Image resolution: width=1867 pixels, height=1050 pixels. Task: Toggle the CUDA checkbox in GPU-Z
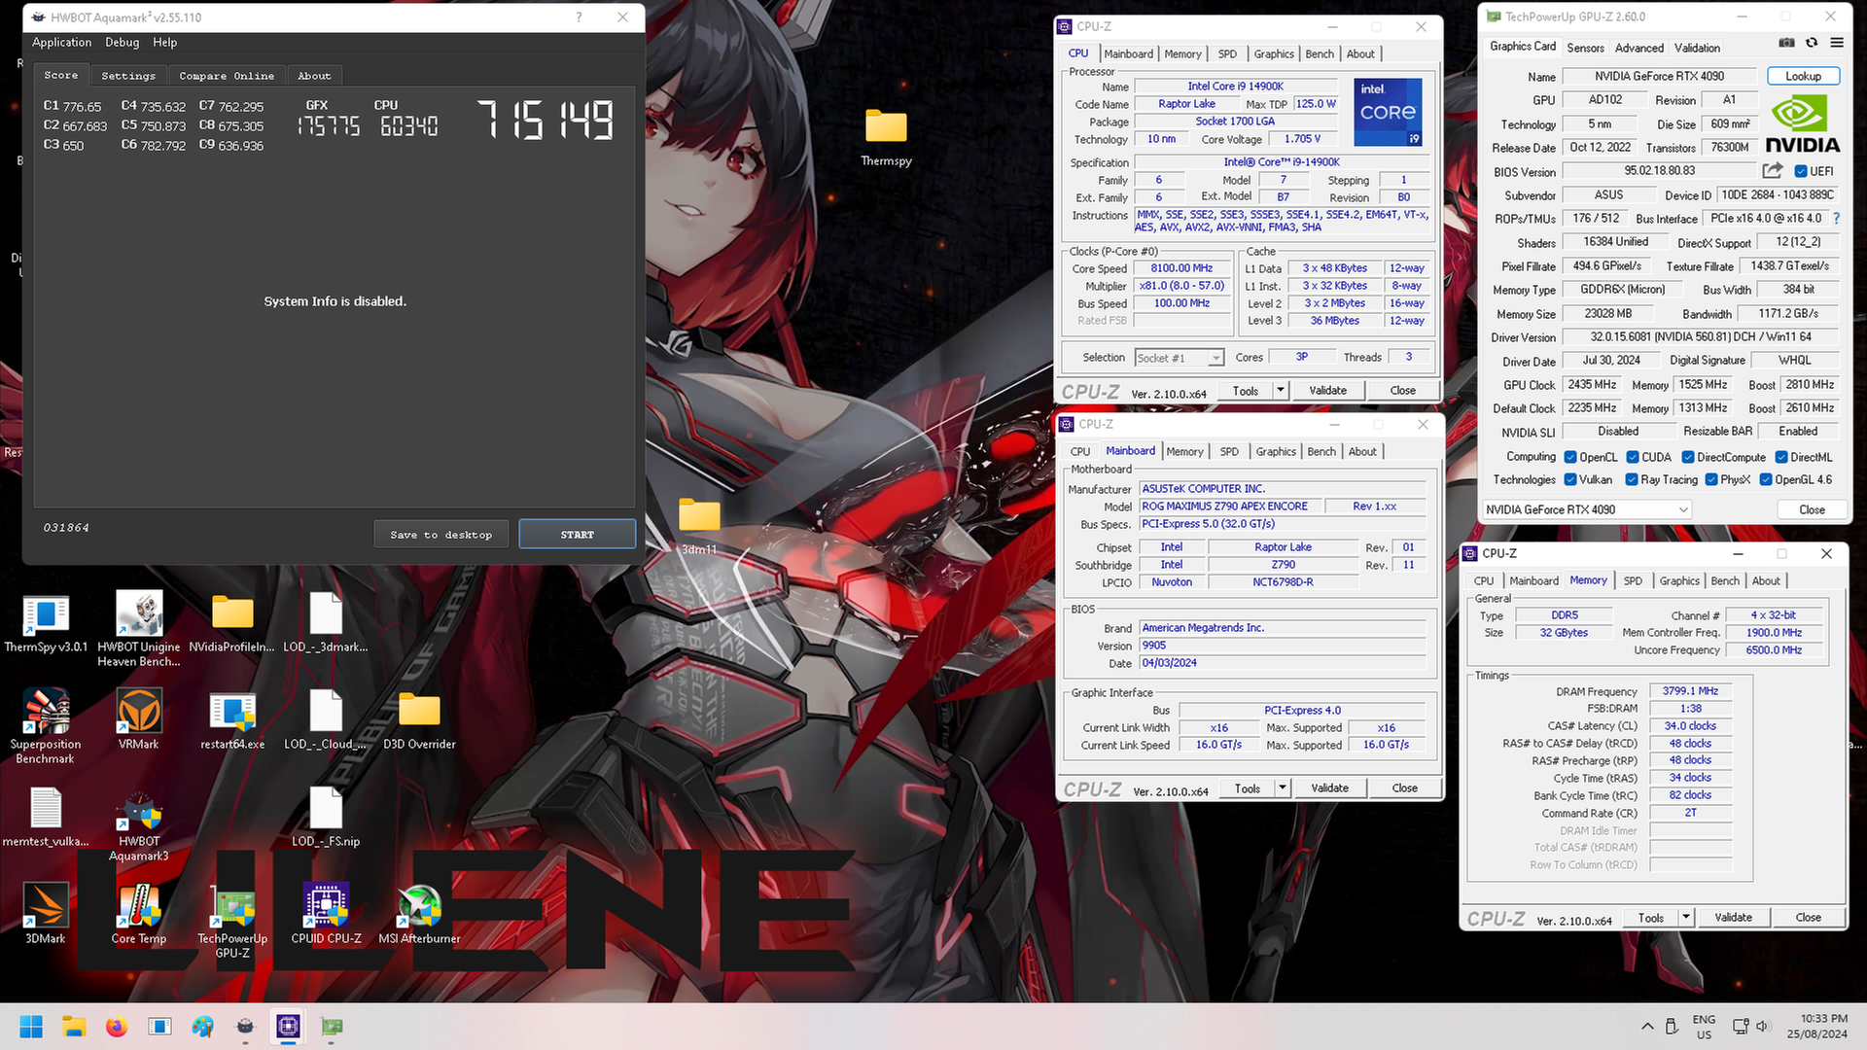point(1633,457)
